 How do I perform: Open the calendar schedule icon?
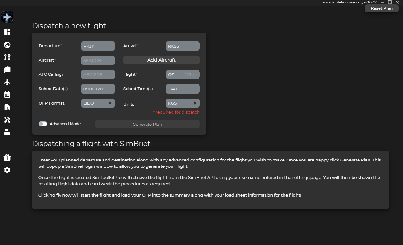tap(7, 94)
